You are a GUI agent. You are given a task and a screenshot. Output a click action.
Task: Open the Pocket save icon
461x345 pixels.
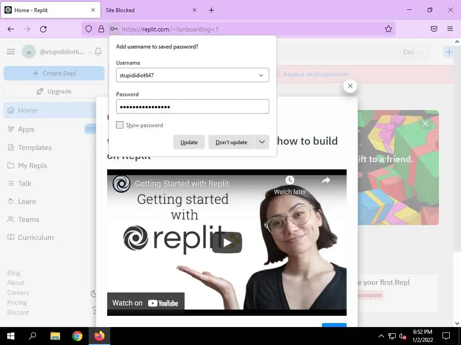(434, 29)
